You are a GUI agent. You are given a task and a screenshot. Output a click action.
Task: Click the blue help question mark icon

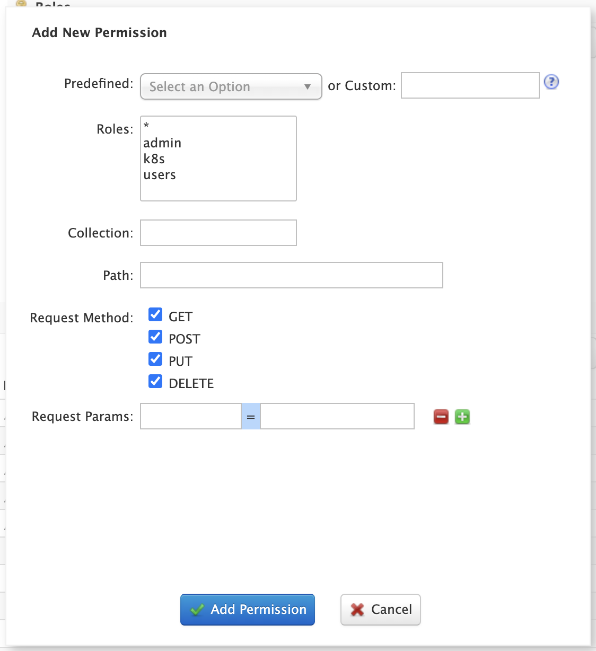(551, 82)
